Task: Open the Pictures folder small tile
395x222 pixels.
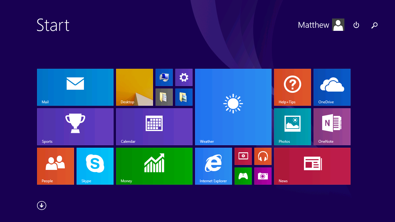Action: 184,97
